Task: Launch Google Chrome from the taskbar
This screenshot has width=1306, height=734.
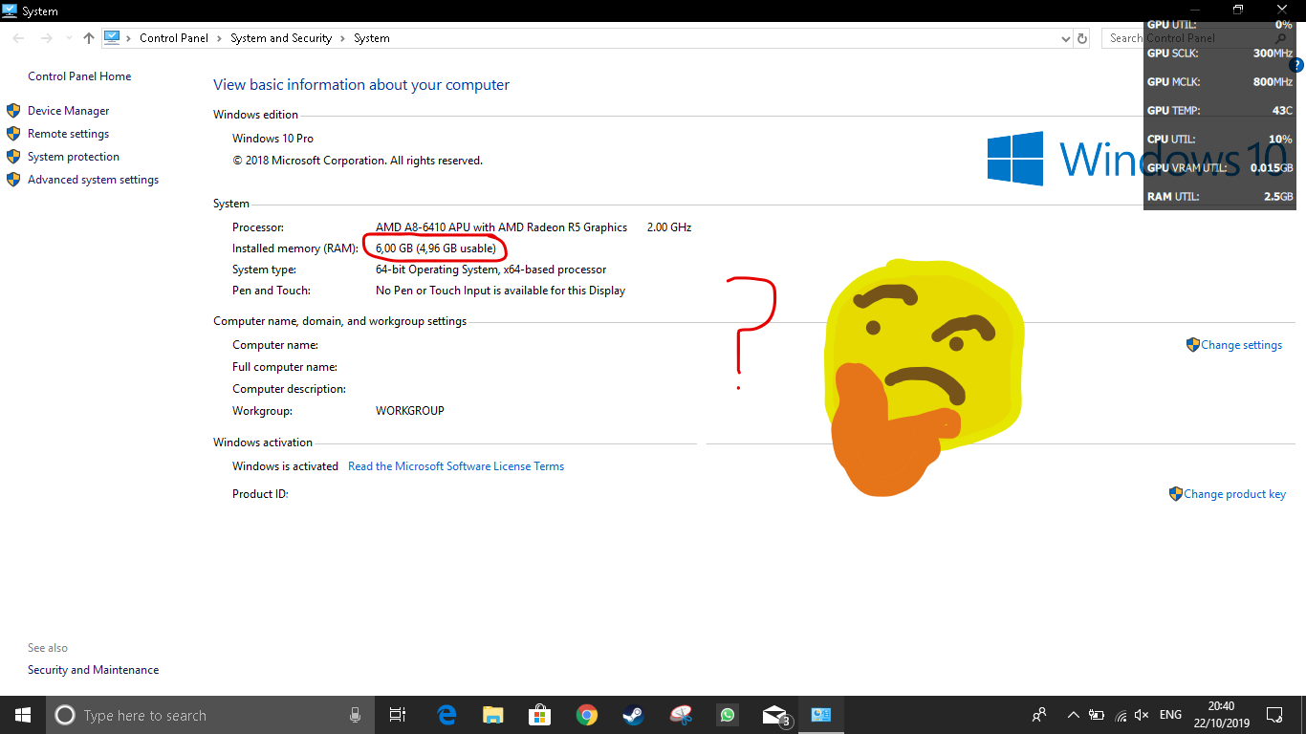Action: coord(587,715)
